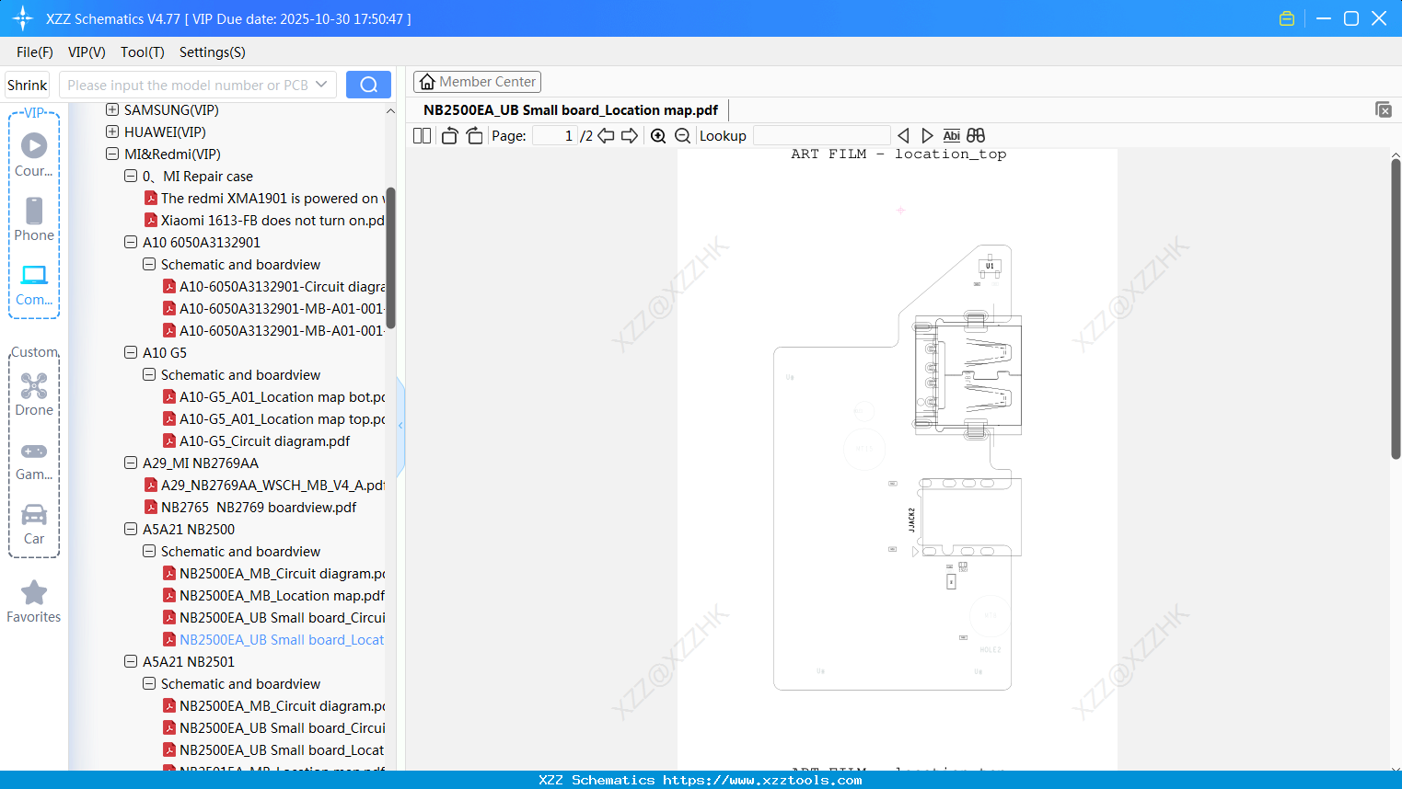Click the tree panel scroll-up arrow
Image resolution: width=1402 pixels, height=789 pixels.
click(390, 110)
